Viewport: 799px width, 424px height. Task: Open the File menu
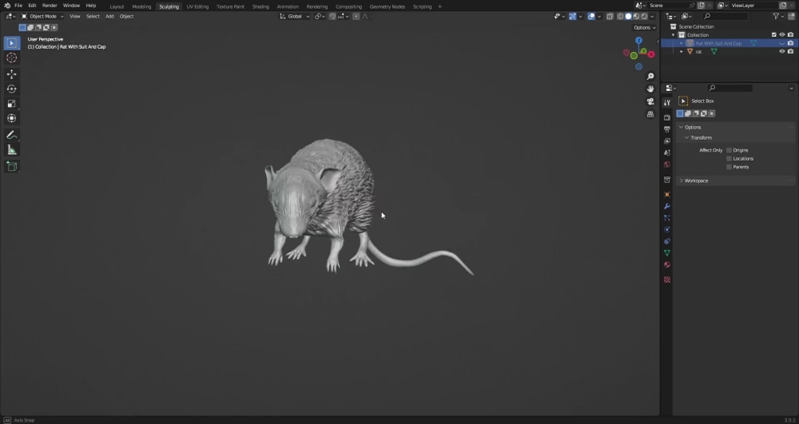pyautogui.click(x=18, y=6)
